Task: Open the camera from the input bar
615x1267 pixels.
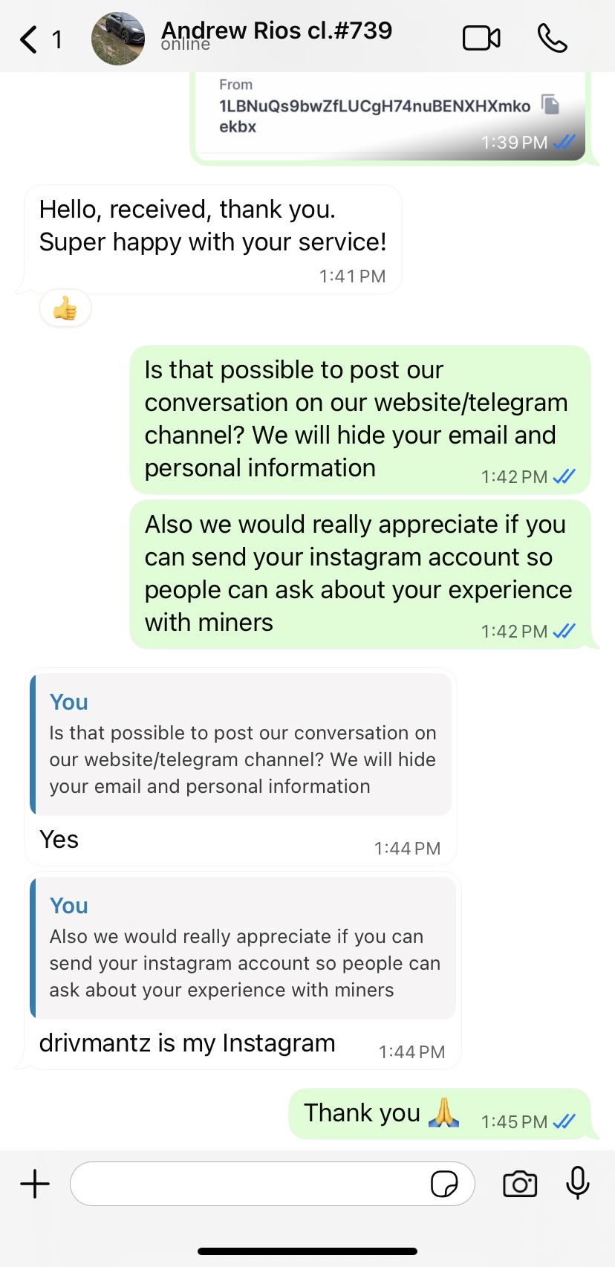Action: [520, 1184]
